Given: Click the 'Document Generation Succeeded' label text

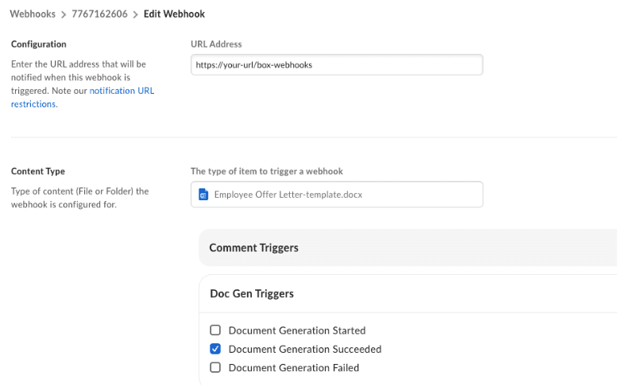Looking at the screenshot, I should pyautogui.click(x=305, y=349).
